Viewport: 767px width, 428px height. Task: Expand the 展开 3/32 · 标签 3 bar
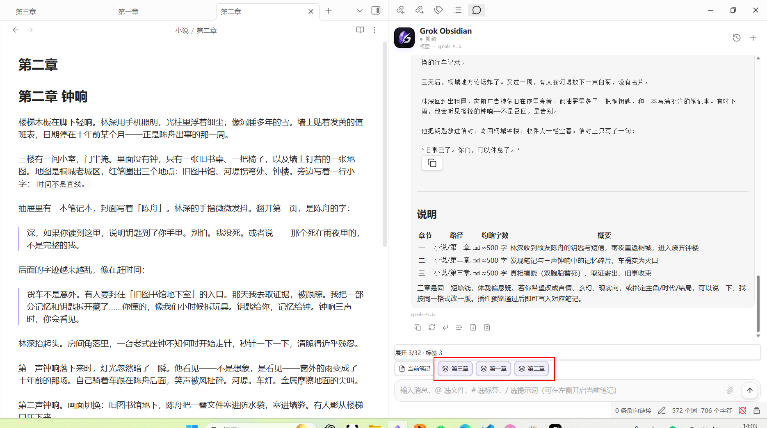(x=577, y=353)
